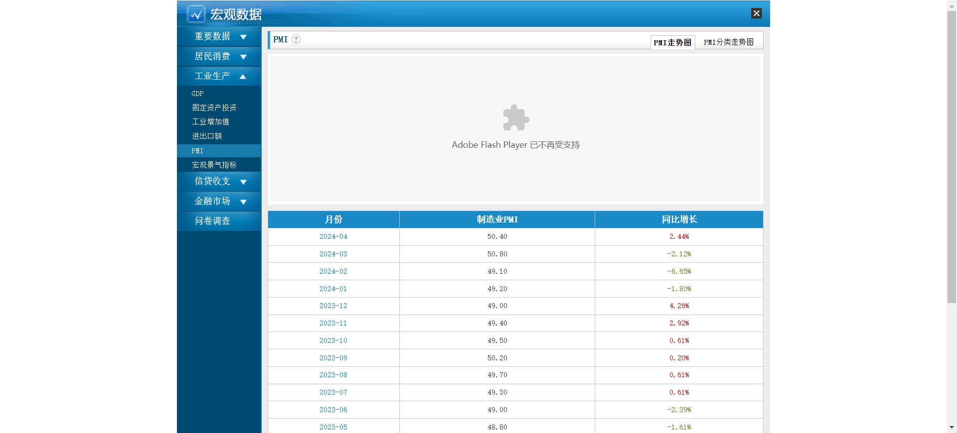The height and width of the screenshot is (433, 957).
Task: Click the Flash plugin puzzle icon
Action: pos(516,118)
